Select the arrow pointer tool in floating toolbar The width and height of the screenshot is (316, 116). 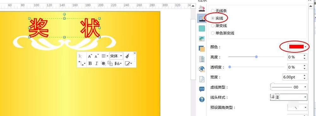tap(81, 56)
